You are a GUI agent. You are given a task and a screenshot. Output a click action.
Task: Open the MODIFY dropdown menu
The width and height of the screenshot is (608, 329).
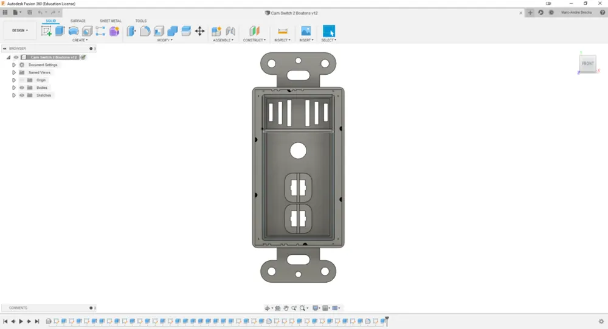point(165,40)
